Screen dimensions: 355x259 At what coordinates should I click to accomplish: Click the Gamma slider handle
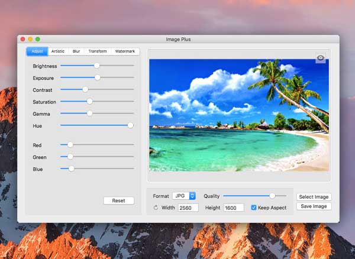click(90, 114)
